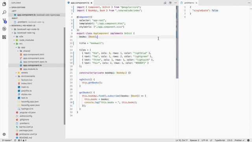Open app.component.spec.ts in file tree
This screenshot has height=142, width=252.
tap(35, 62)
